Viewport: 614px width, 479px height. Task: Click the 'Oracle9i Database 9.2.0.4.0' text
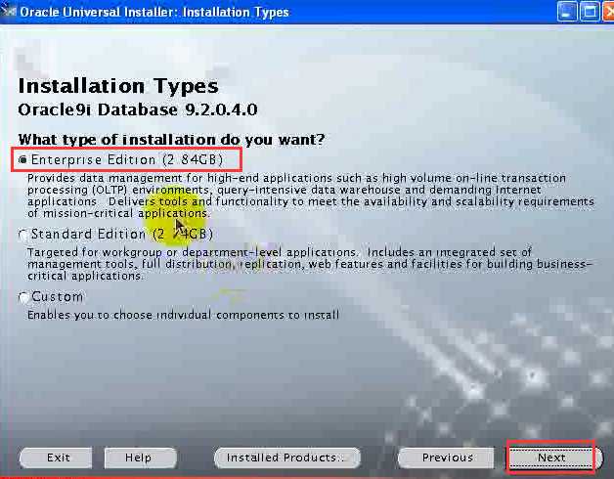138,109
